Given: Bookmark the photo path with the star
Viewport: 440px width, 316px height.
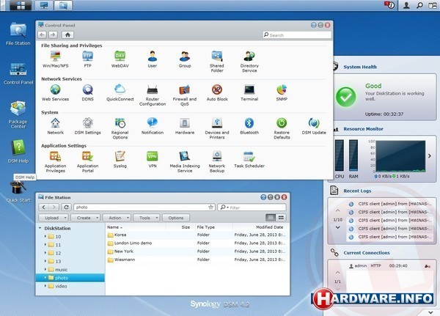Looking at the screenshot, I should click(210, 207).
